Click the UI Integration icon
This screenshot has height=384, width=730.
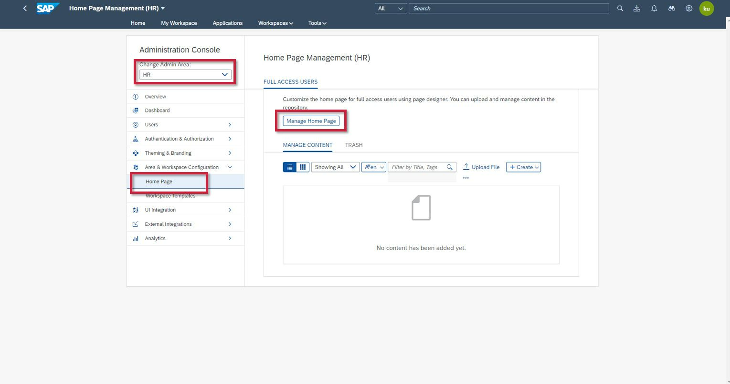[x=136, y=210]
